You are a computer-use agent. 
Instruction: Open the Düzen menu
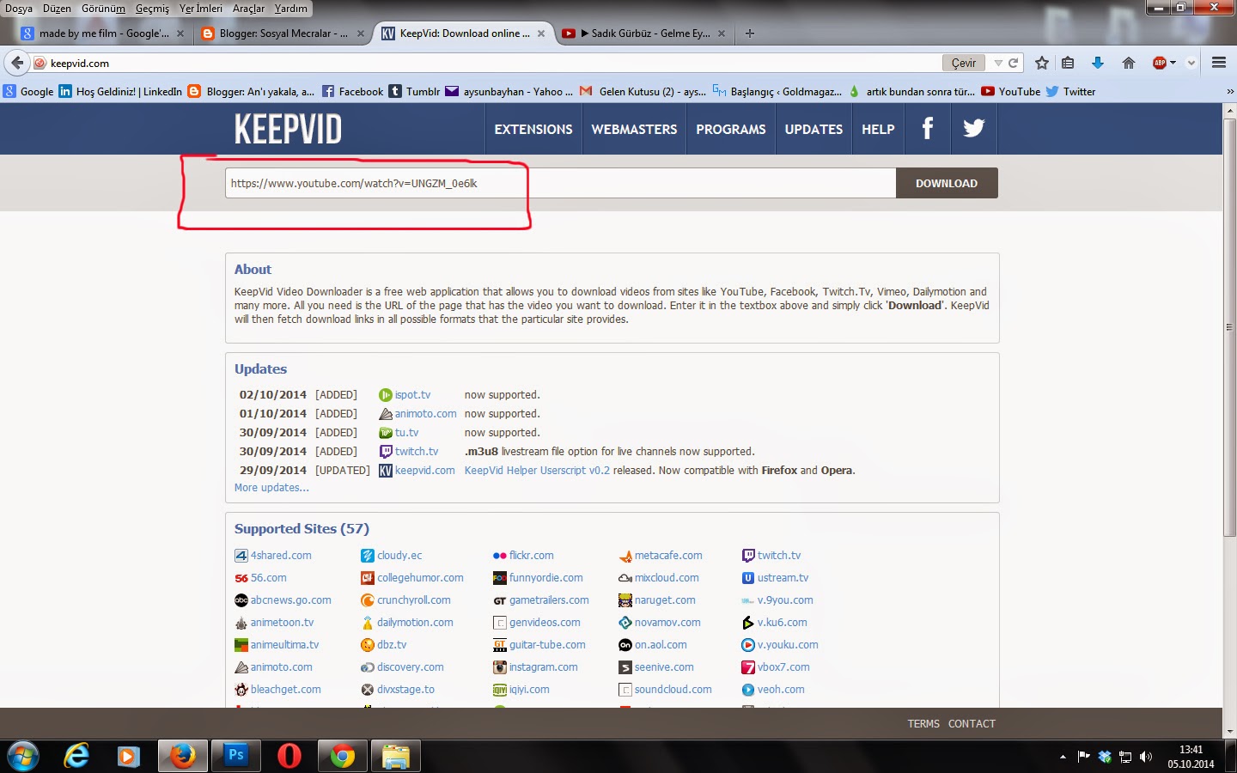point(57,9)
